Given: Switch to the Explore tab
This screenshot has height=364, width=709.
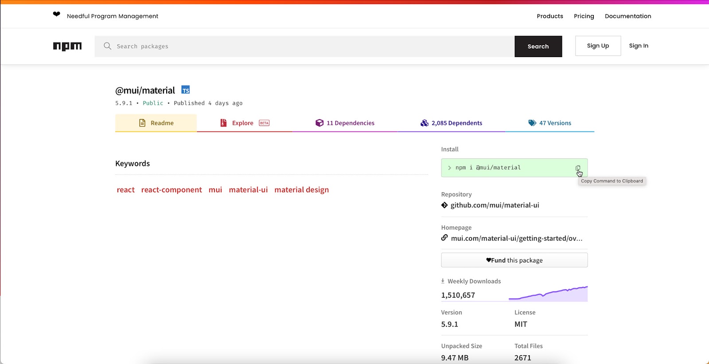Looking at the screenshot, I should (245, 123).
